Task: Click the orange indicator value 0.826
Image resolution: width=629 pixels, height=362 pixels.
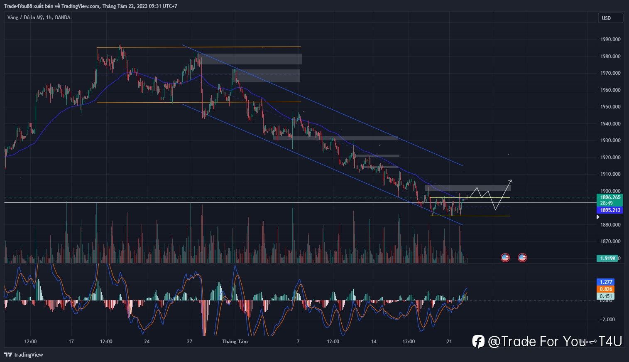Action: (606, 289)
